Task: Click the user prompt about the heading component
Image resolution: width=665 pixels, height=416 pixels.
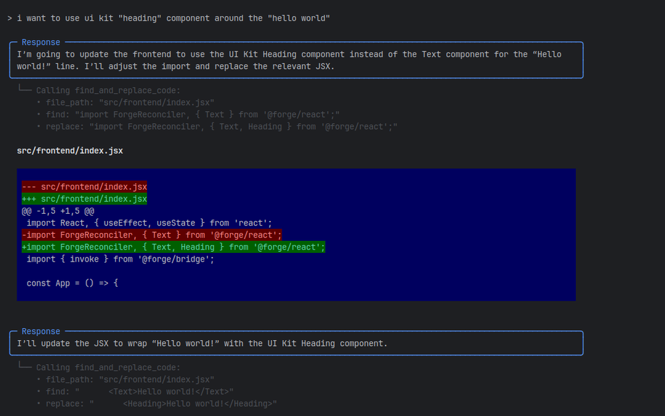Action: [x=173, y=18]
